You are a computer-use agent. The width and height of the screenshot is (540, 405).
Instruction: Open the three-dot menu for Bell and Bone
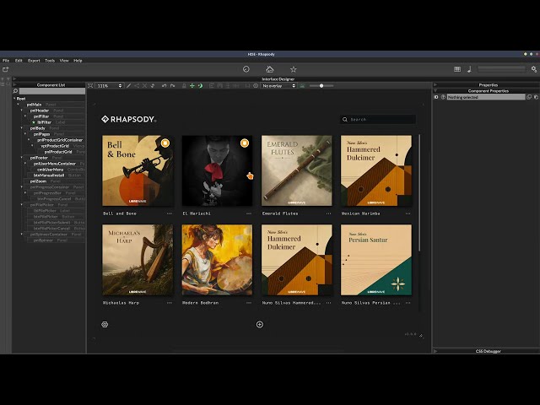click(x=169, y=213)
